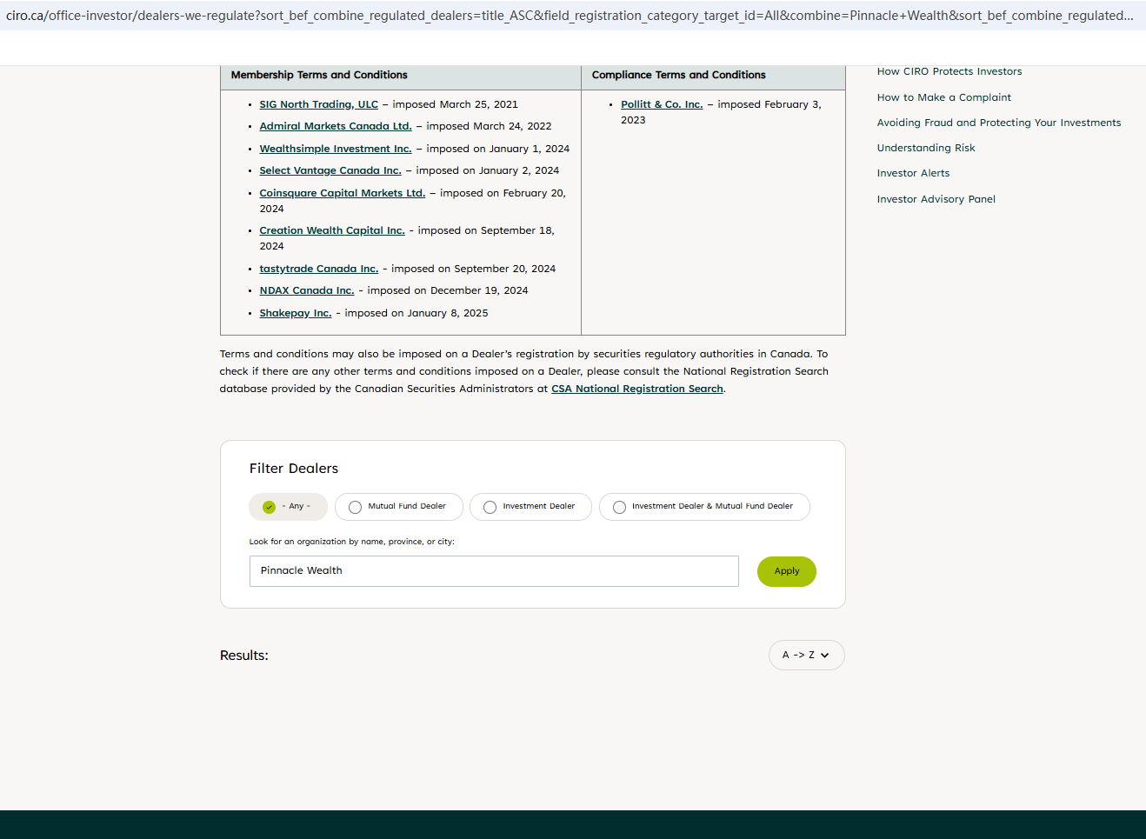Navigate to Understanding Risk
This screenshot has width=1146, height=839.
[926, 148]
